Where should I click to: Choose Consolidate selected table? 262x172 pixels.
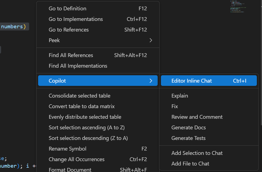(x=80, y=96)
